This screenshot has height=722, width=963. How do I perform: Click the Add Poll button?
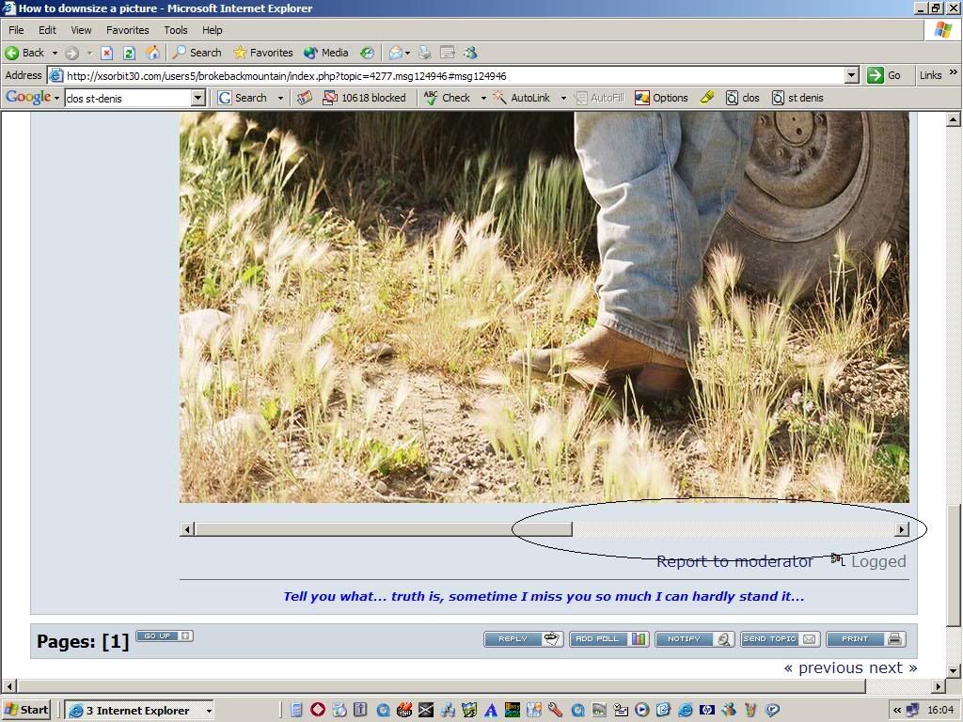(608, 639)
